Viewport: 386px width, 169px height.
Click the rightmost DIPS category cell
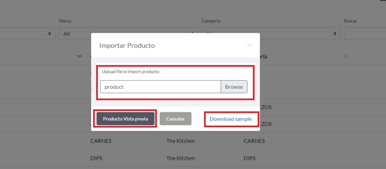[250, 158]
